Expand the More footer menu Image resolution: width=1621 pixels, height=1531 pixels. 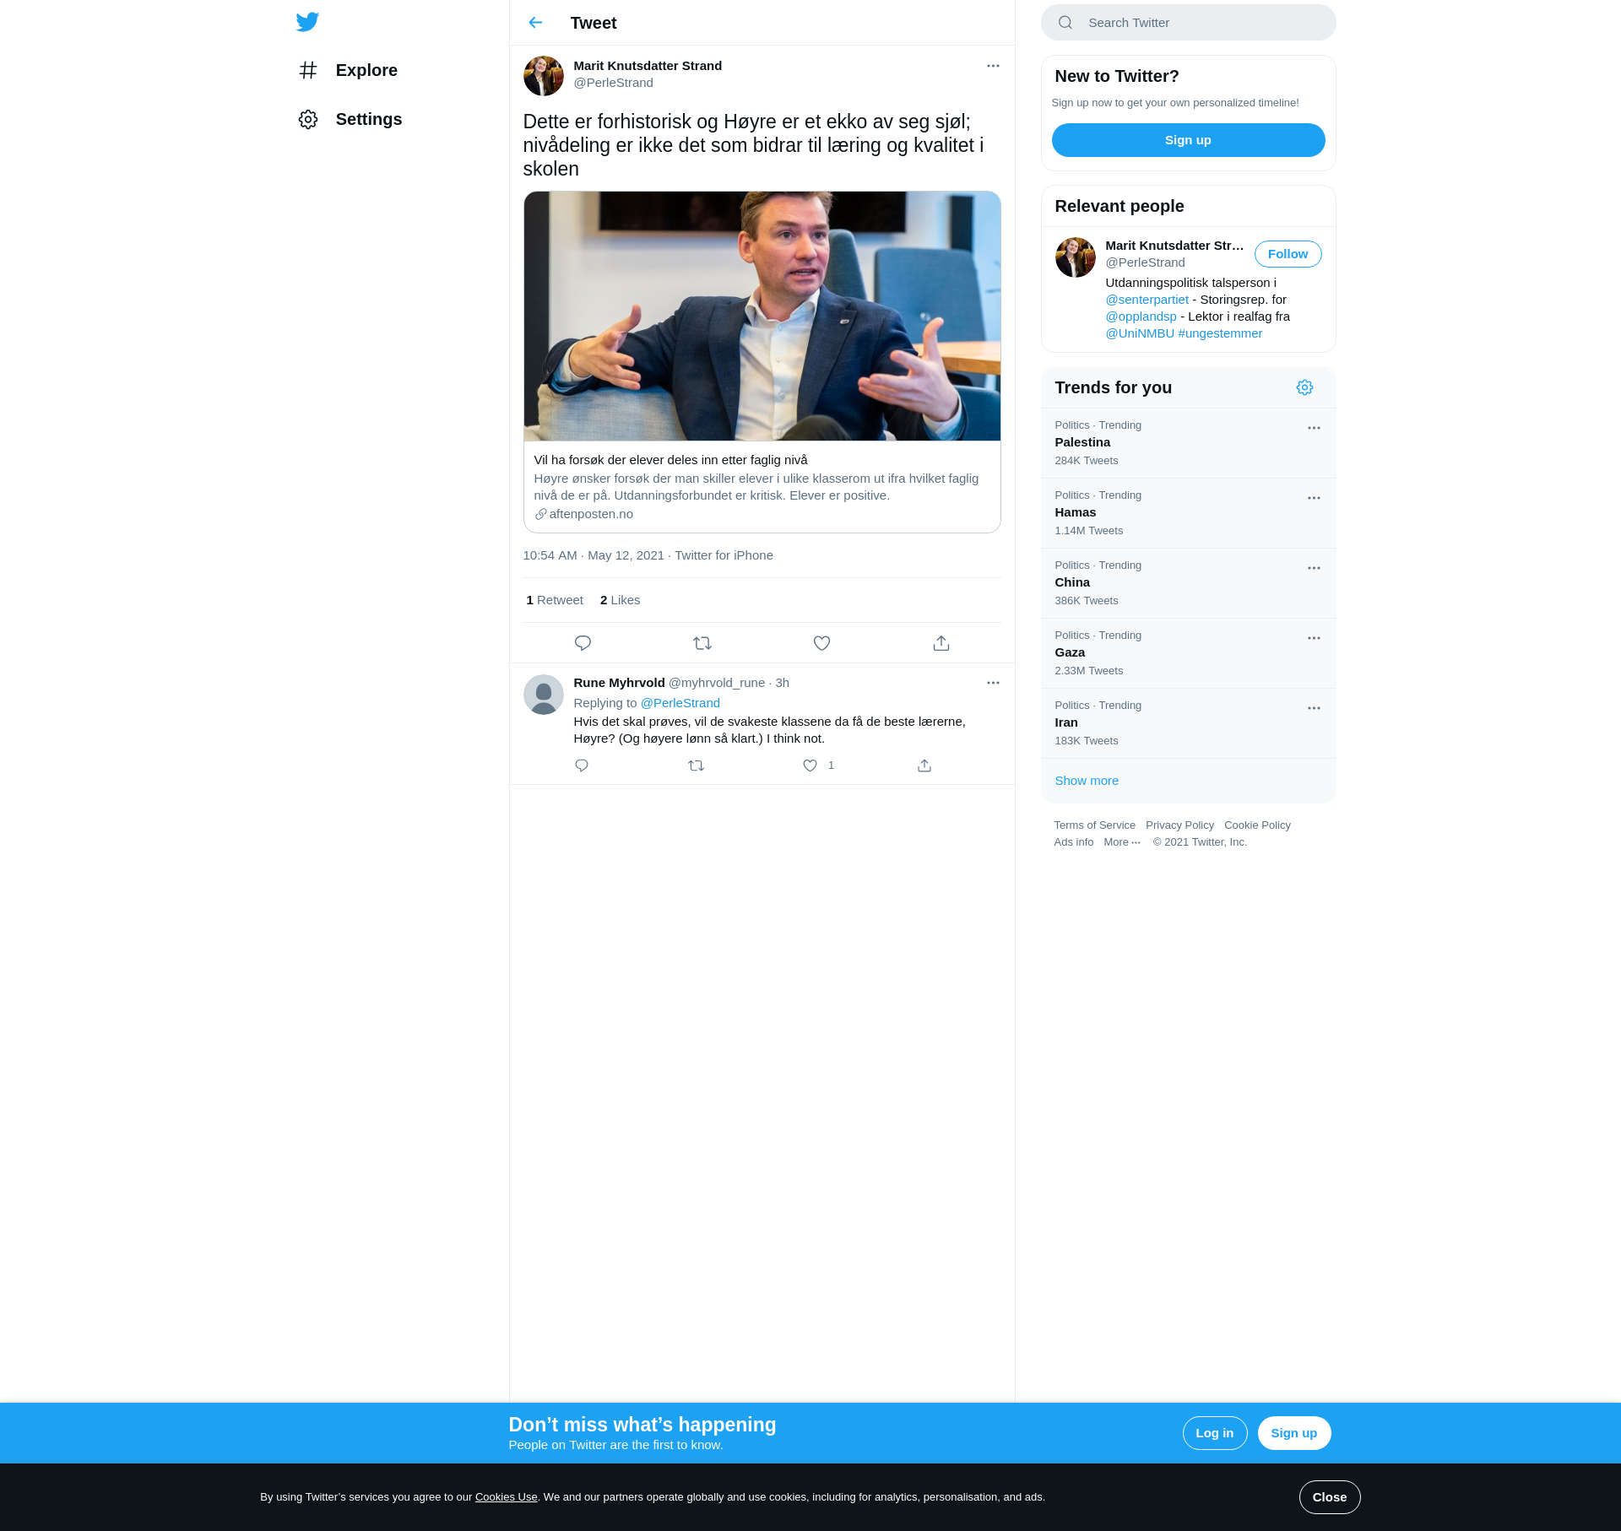click(x=1122, y=842)
